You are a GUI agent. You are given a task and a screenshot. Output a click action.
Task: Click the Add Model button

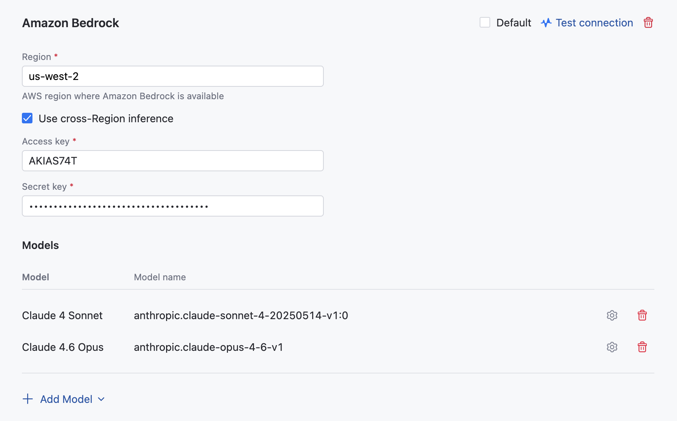tap(66, 399)
